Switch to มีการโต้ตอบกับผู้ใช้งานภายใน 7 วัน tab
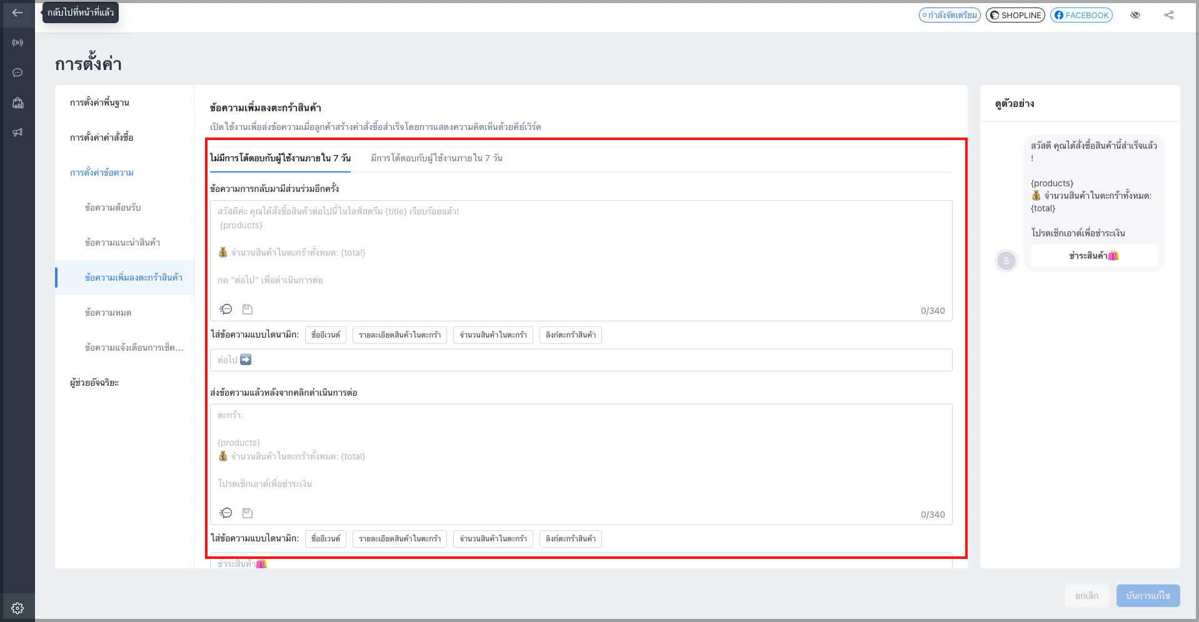 436,158
